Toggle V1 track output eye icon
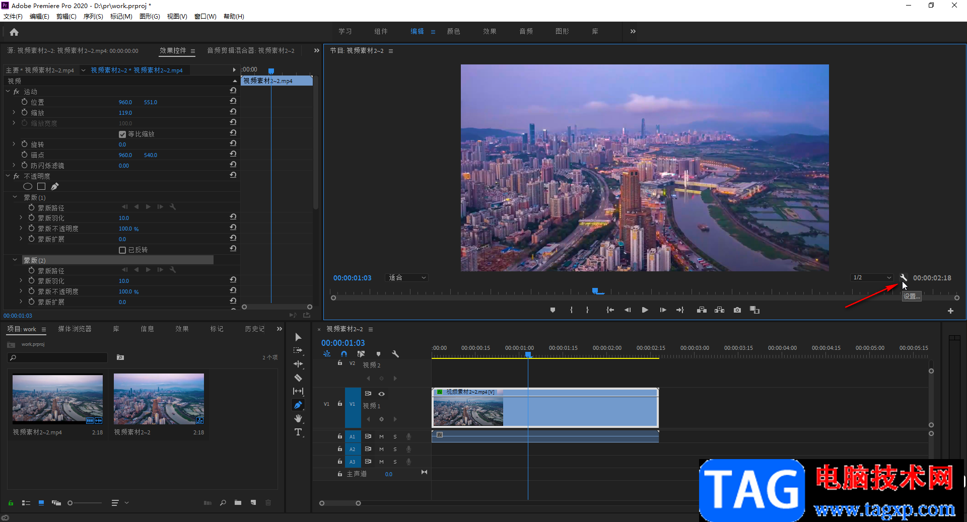The height and width of the screenshot is (522, 967). (382, 394)
